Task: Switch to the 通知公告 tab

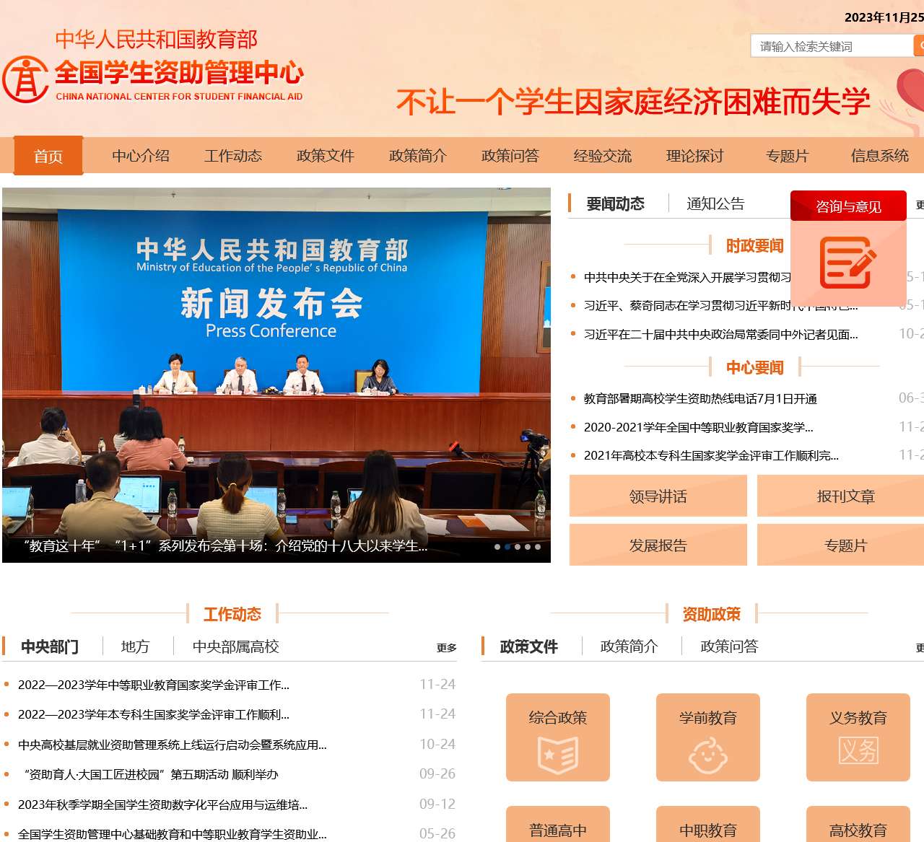Action: coord(715,204)
